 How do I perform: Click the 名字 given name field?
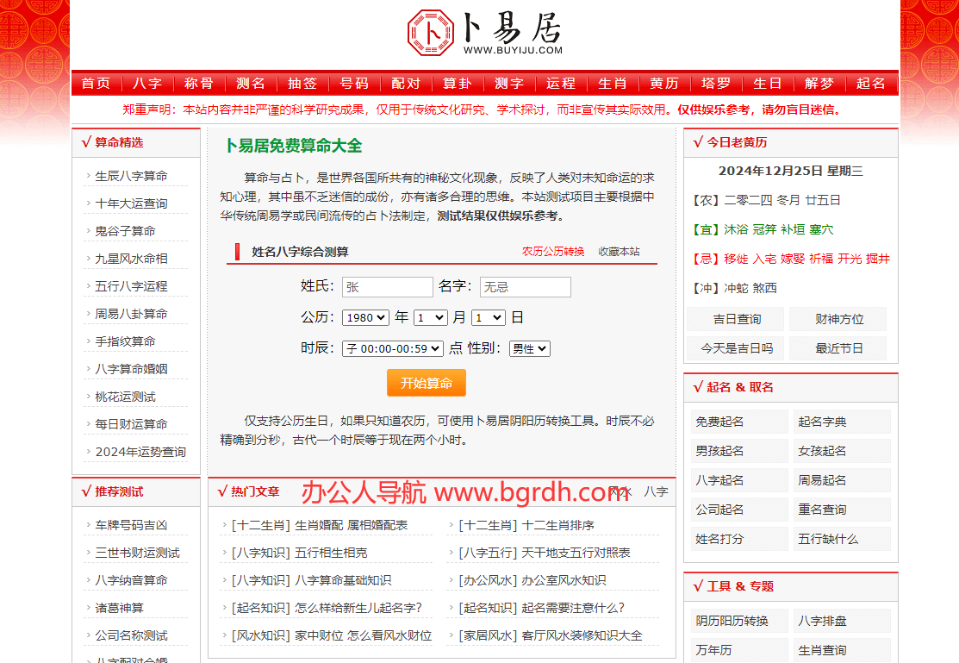pyautogui.click(x=525, y=287)
